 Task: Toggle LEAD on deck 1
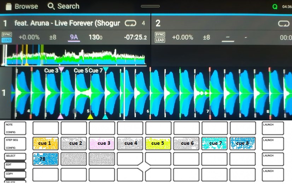(x=7, y=40)
